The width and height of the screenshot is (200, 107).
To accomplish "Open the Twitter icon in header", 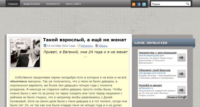I will pyautogui.click(x=144, y=4).
